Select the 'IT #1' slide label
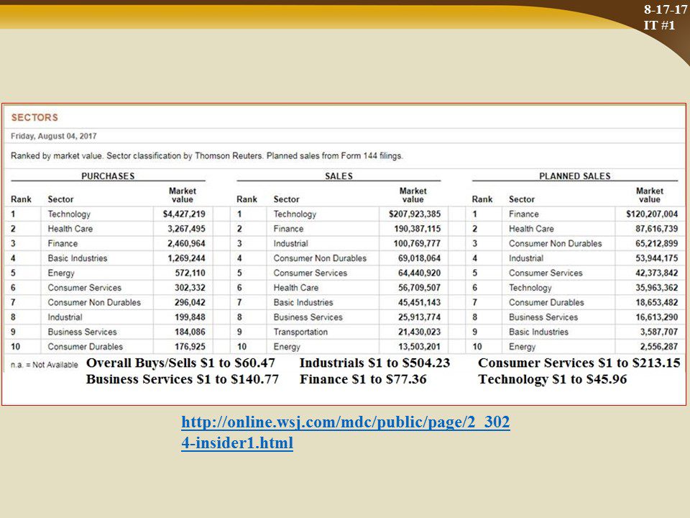Image resolution: width=690 pixels, height=518 pixels. [x=659, y=24]
